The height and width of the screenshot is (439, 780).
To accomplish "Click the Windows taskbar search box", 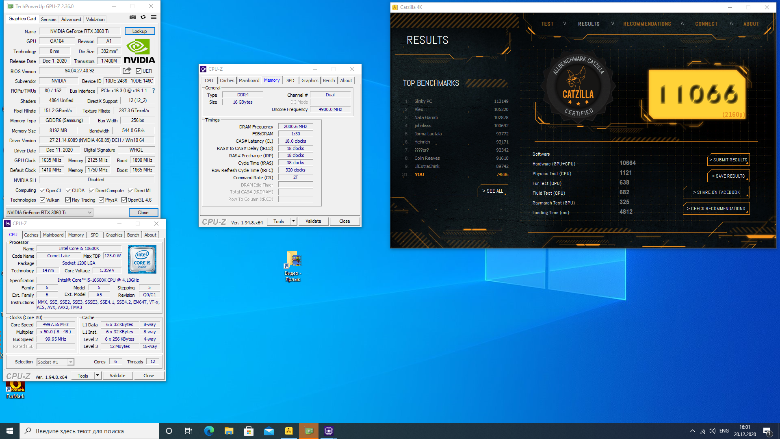I will [89, 431].
